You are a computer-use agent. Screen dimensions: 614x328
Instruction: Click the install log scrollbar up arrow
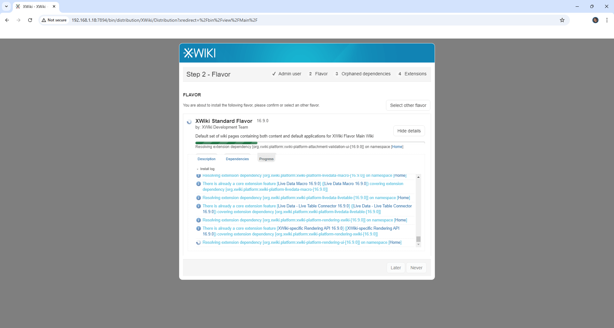click(x=418, y=177)
